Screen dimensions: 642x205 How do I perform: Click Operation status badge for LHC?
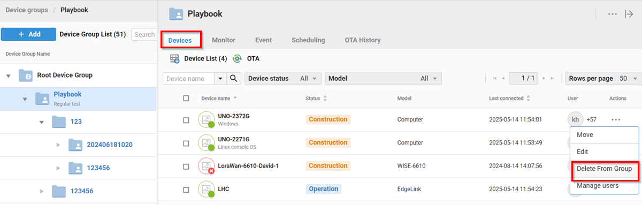(x=324, y=189)
